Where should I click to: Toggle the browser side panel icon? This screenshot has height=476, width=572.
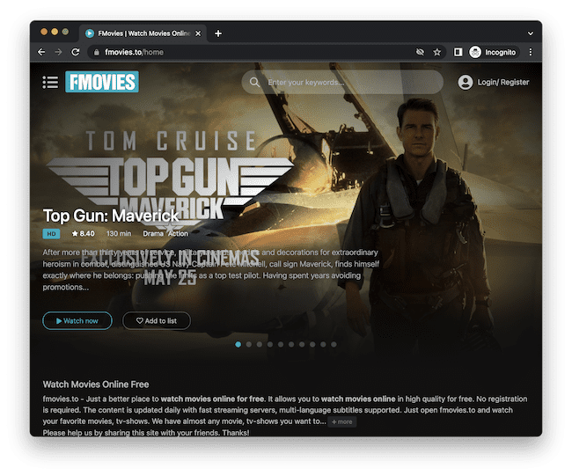tap(458, 52)
